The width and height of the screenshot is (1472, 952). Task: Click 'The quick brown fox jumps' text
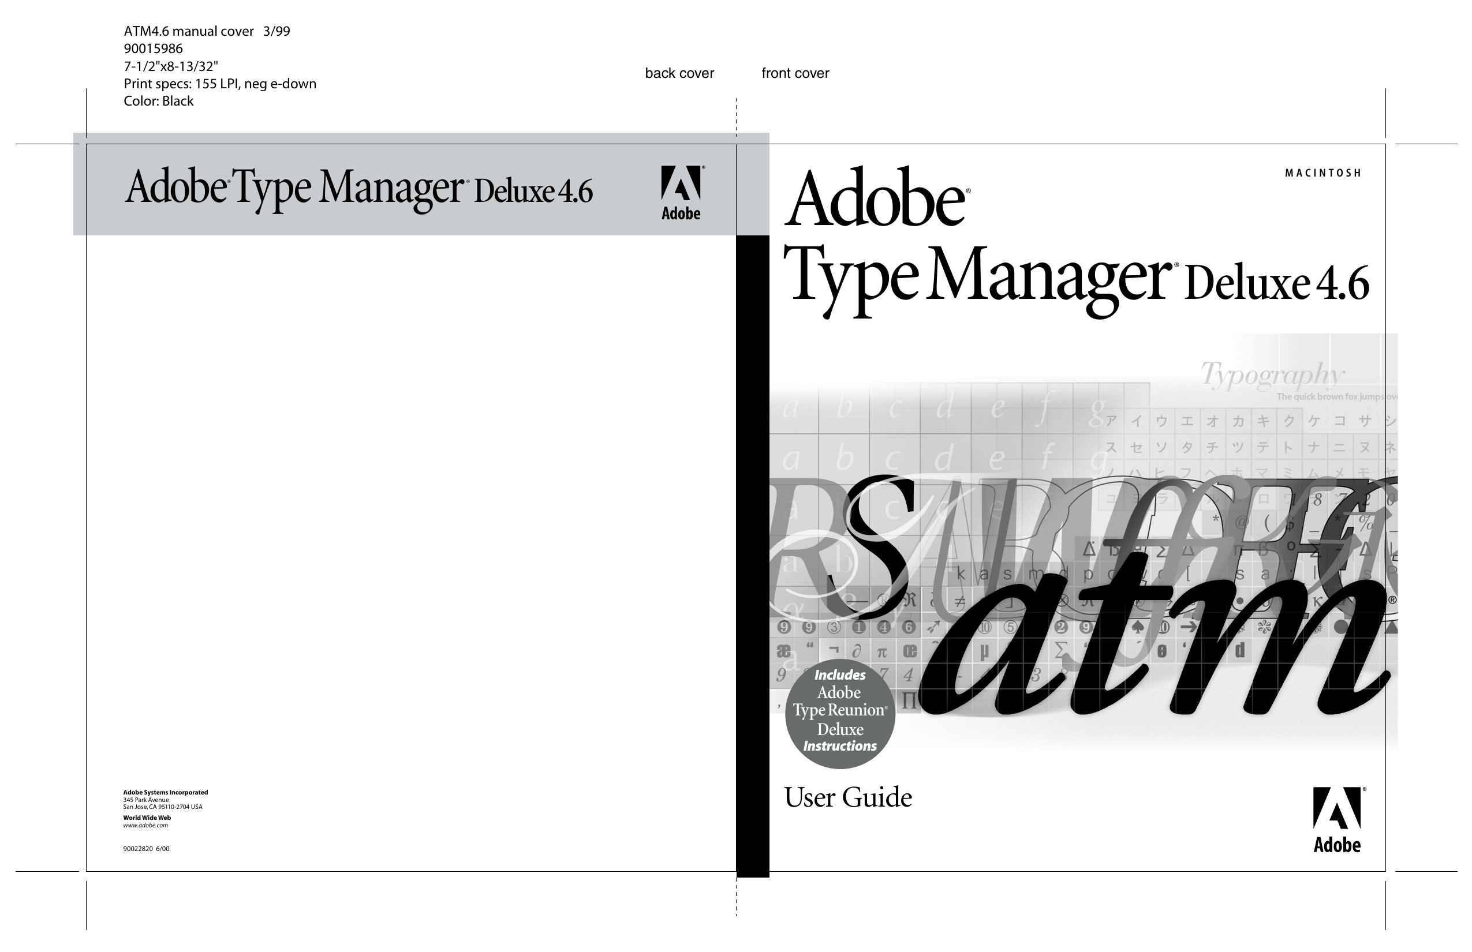coord(1330,397)
